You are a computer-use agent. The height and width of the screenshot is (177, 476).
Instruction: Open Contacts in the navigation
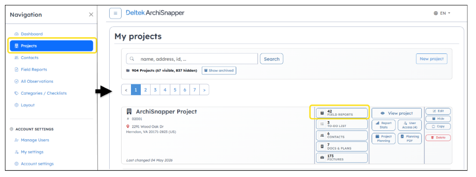[x=27, y=57]
